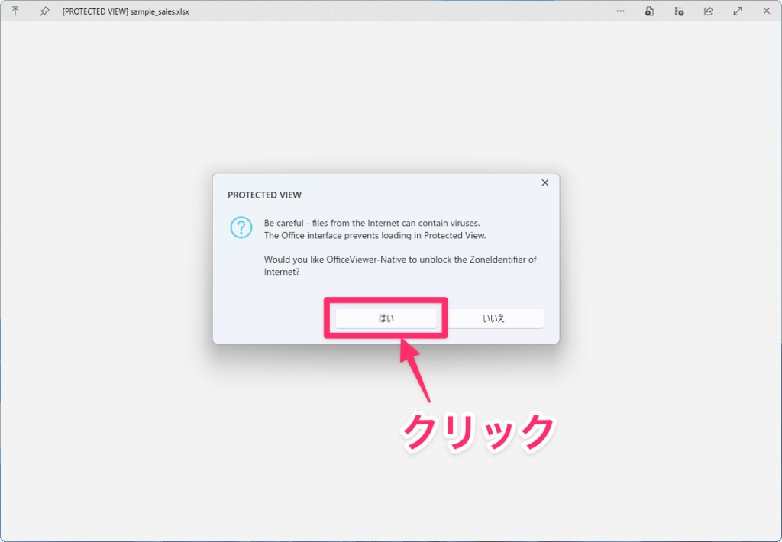
Task: Expand the preview window with the diagonal arrows icon
Action: coord(738,11)
